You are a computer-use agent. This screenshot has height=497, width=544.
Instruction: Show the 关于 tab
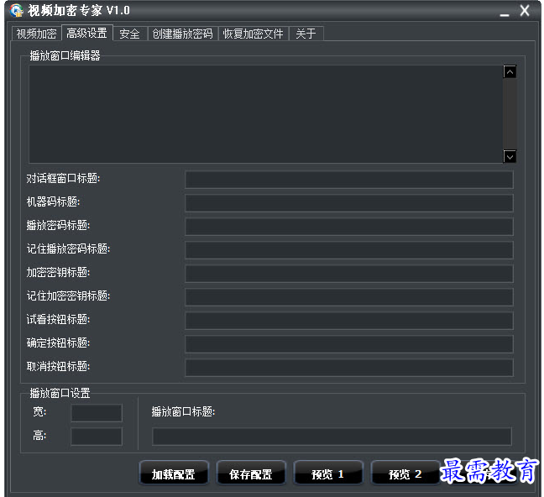pos(306,34)
